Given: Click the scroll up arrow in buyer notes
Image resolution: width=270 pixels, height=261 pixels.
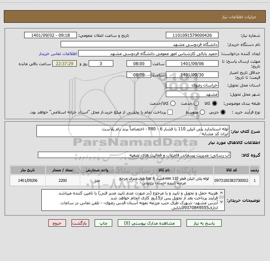Looking at the screenshot, I should coord(222,193).
